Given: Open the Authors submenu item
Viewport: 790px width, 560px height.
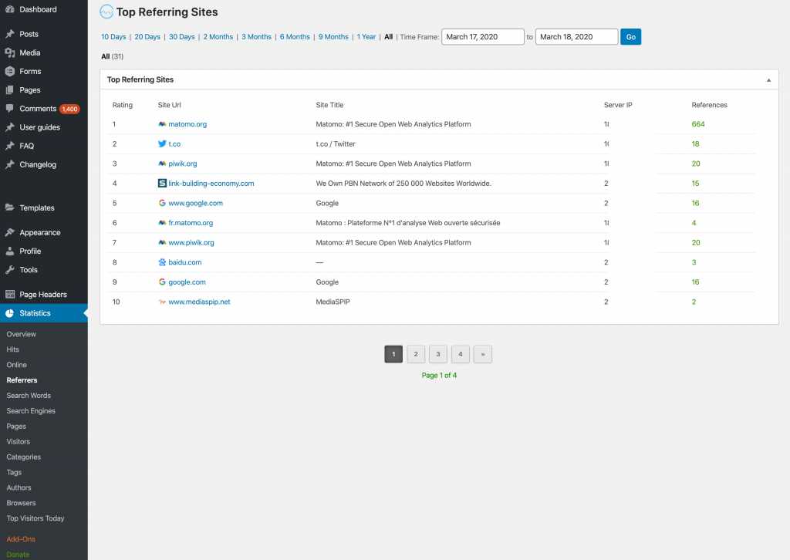Looking at the screenshot, I should (x=19, y=487).
